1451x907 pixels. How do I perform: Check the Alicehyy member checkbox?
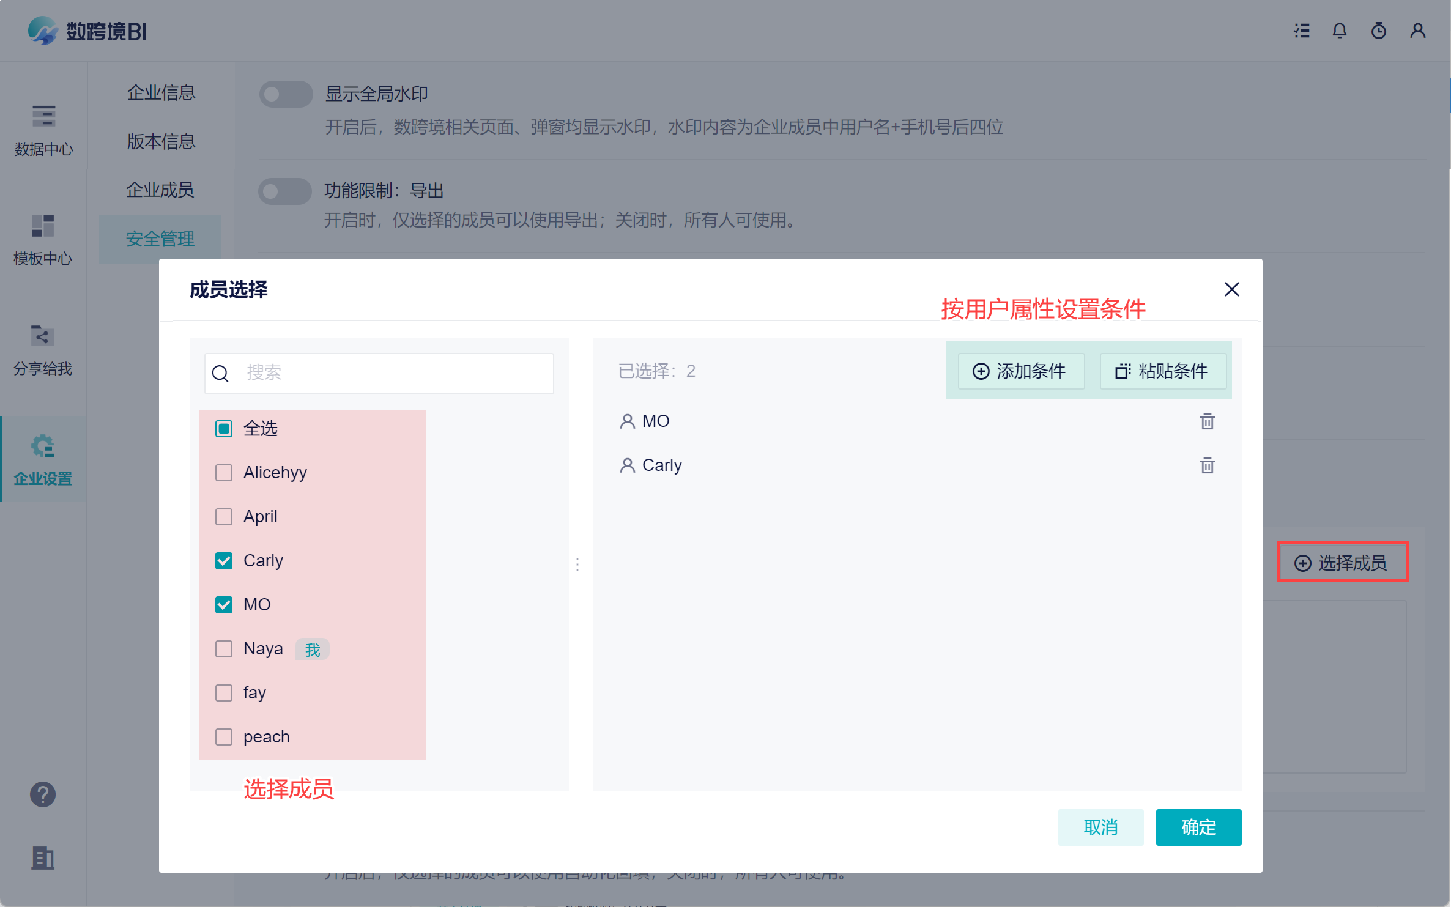(x=224, y=473)
